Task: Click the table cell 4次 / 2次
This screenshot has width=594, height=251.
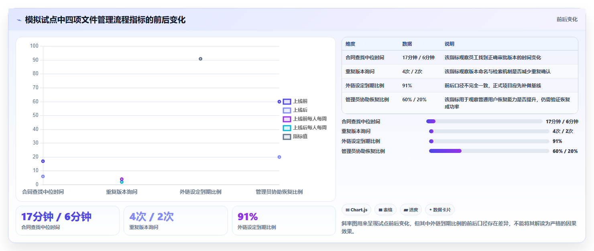Action: tap(412, 72)
